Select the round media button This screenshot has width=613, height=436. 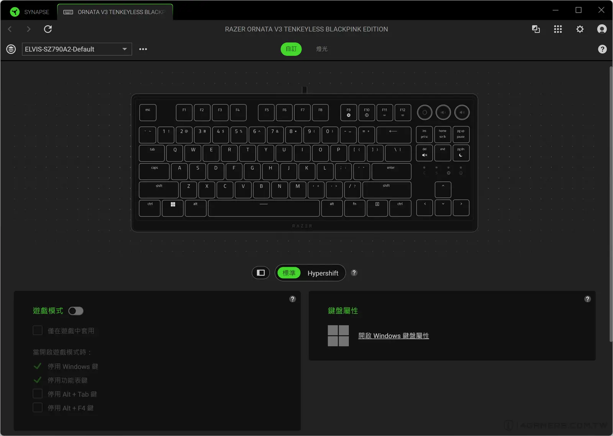(x=425, y=112)
